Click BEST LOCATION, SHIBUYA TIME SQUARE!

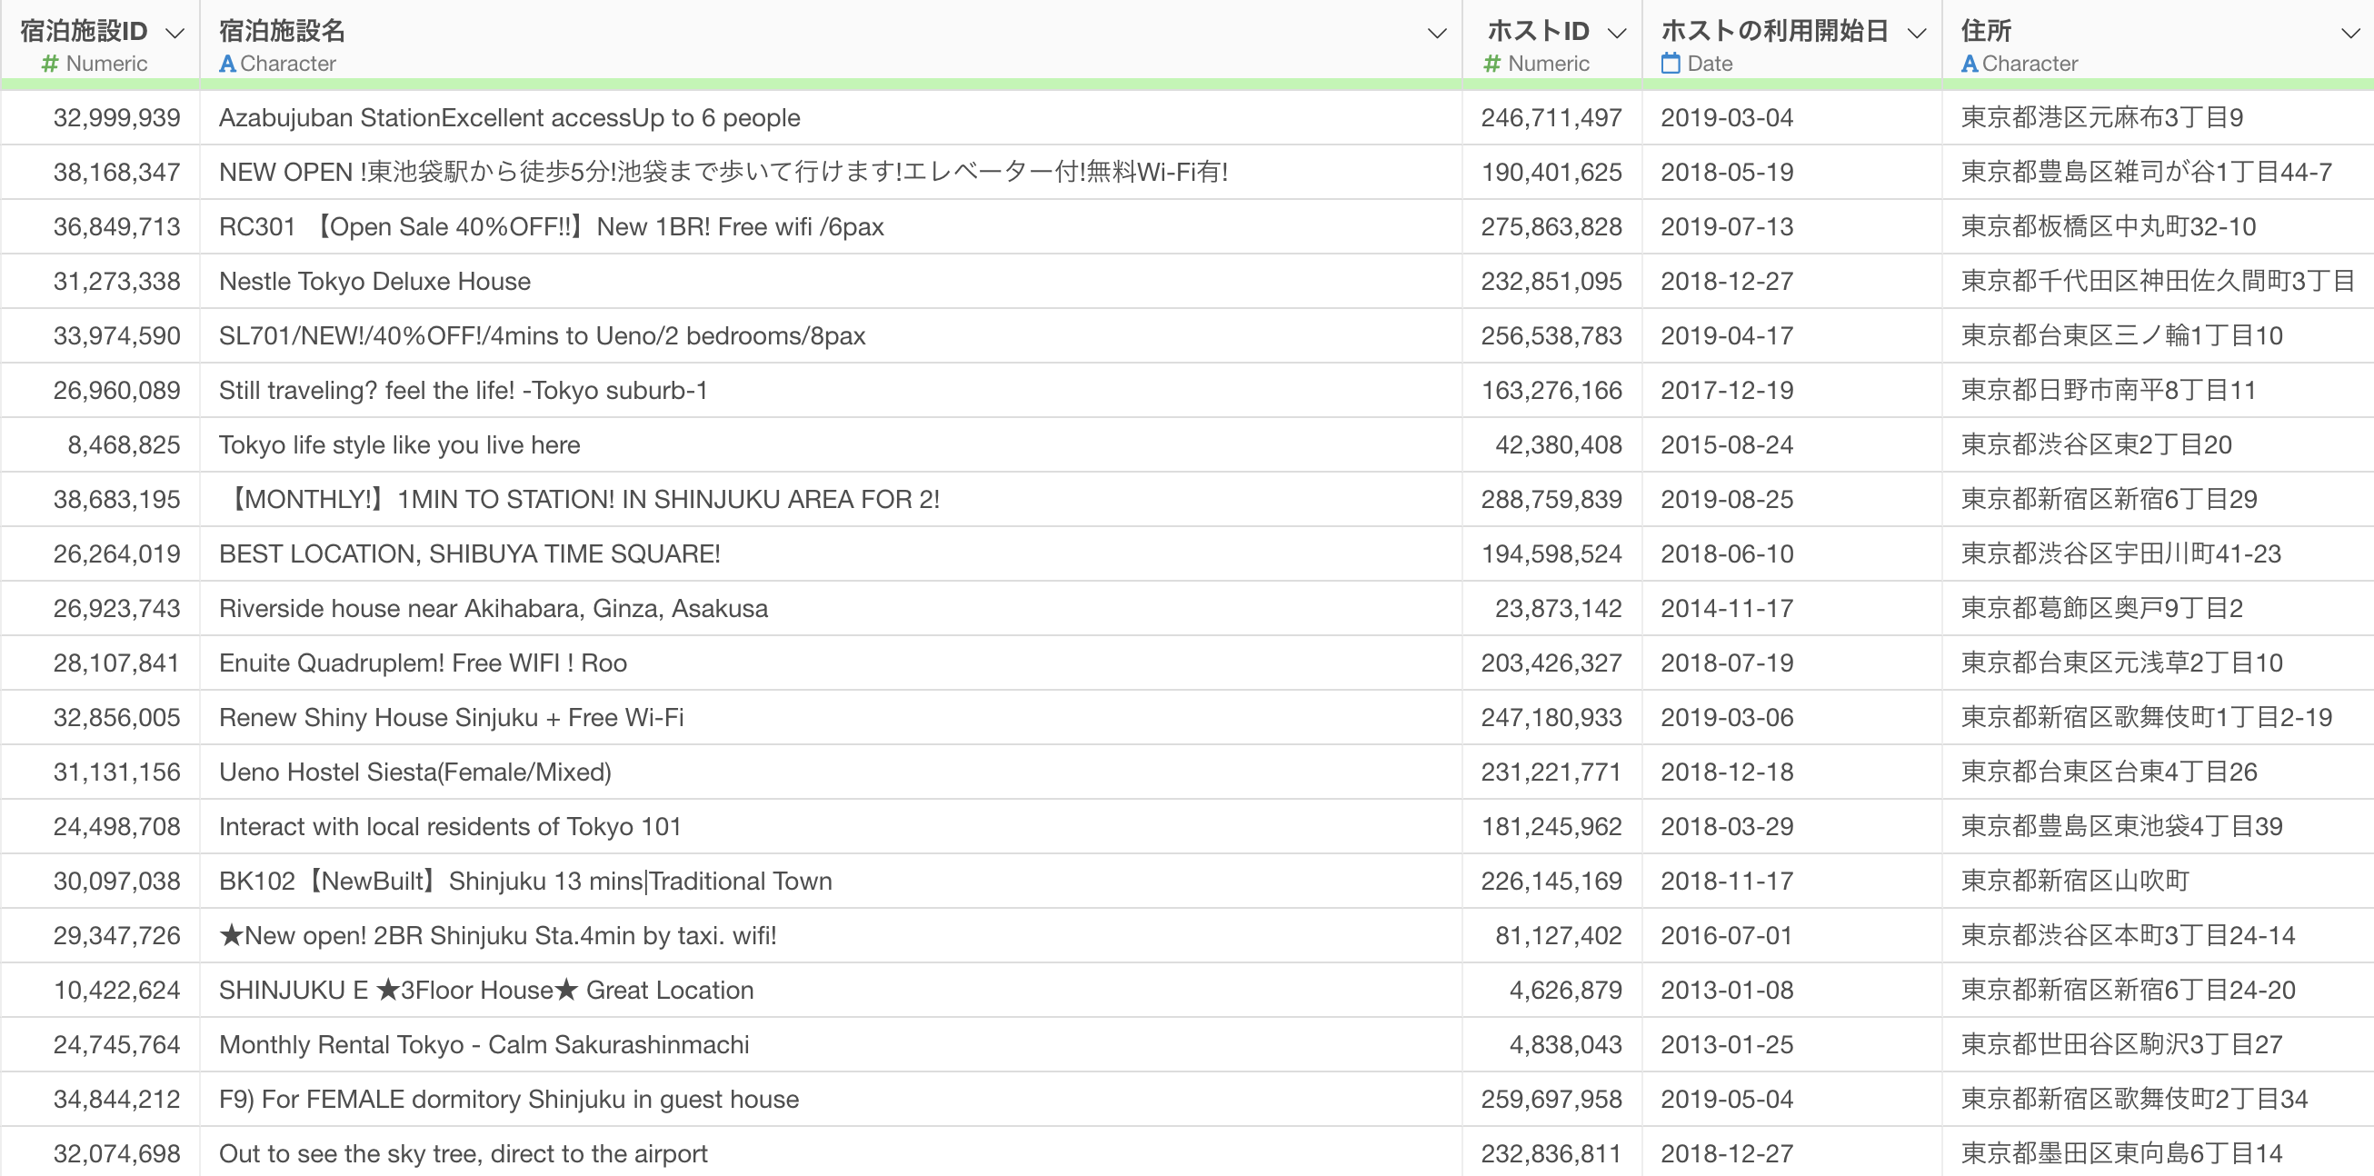click(x=469, y=553)
